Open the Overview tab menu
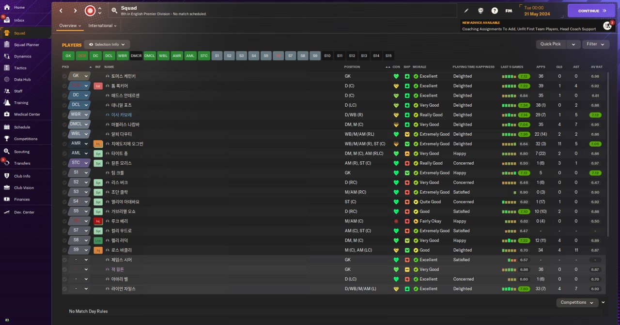620x325 pixels. (x=70, y=26)
